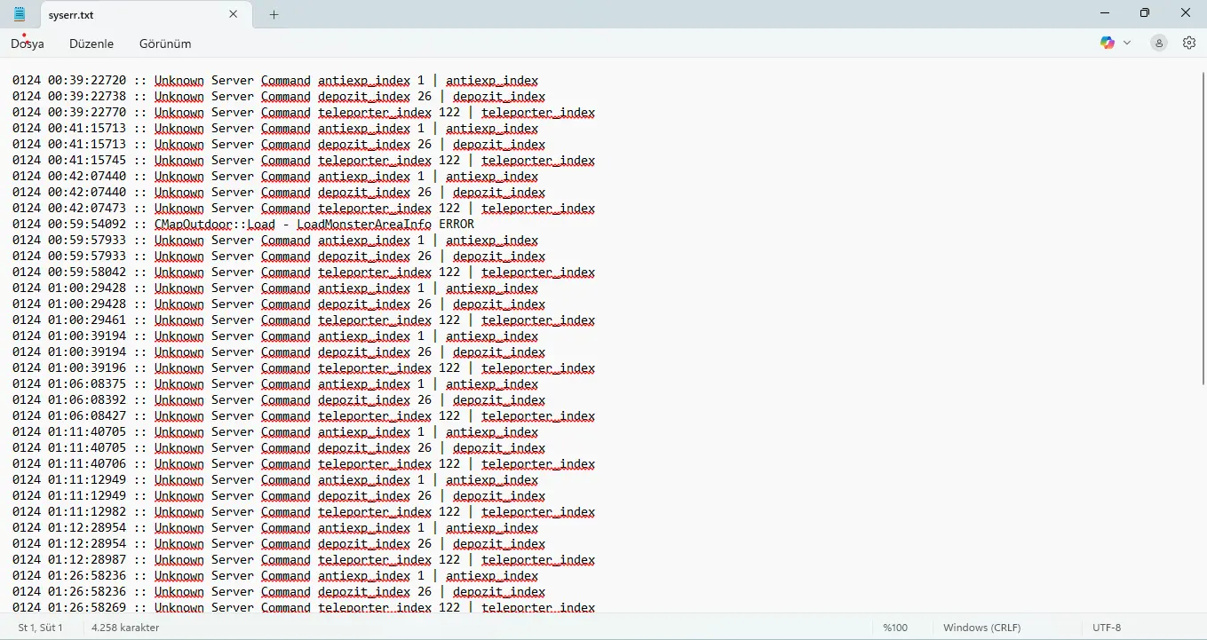Viewport: 1207px width, 640px height.
Task: Open the Görünüm menu
Action: 165,43
